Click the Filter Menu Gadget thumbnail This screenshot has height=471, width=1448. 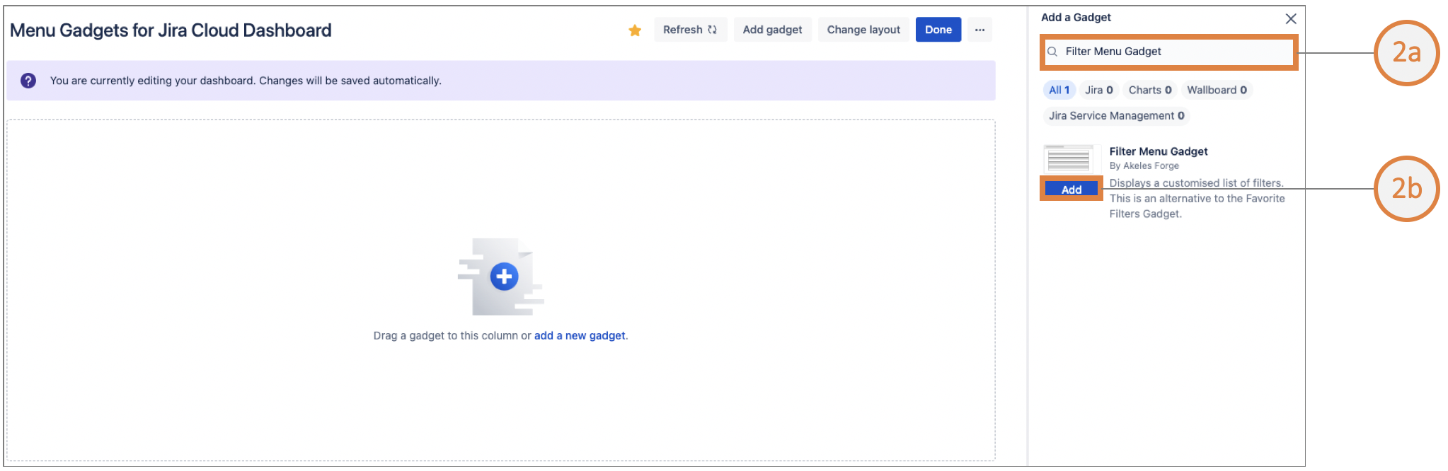coord(1068,159)
